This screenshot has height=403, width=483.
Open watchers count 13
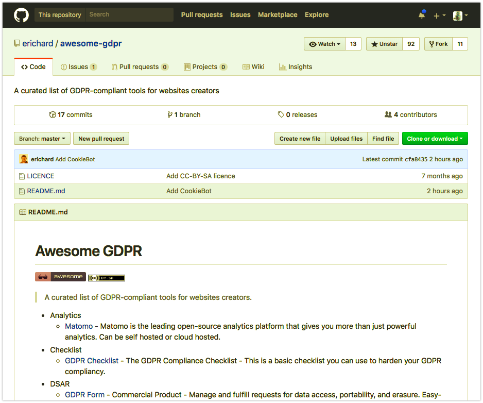click(x=353, y=44)
